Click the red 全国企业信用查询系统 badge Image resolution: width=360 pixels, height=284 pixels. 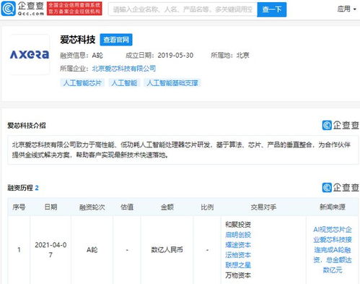[74, 9]
